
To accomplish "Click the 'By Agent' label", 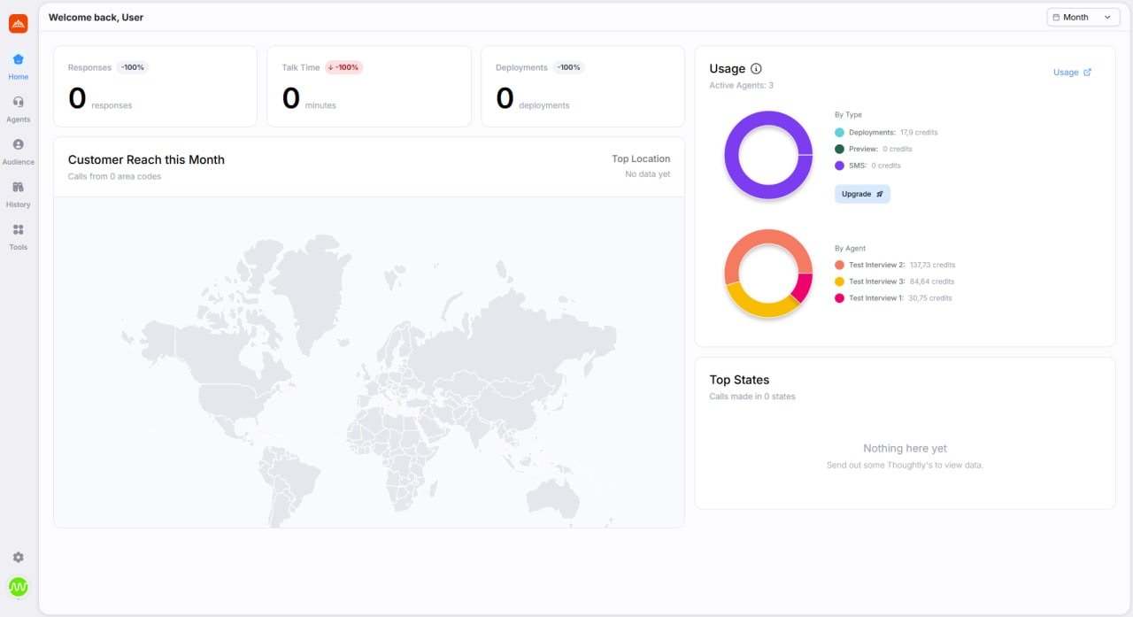I will 850,249.
